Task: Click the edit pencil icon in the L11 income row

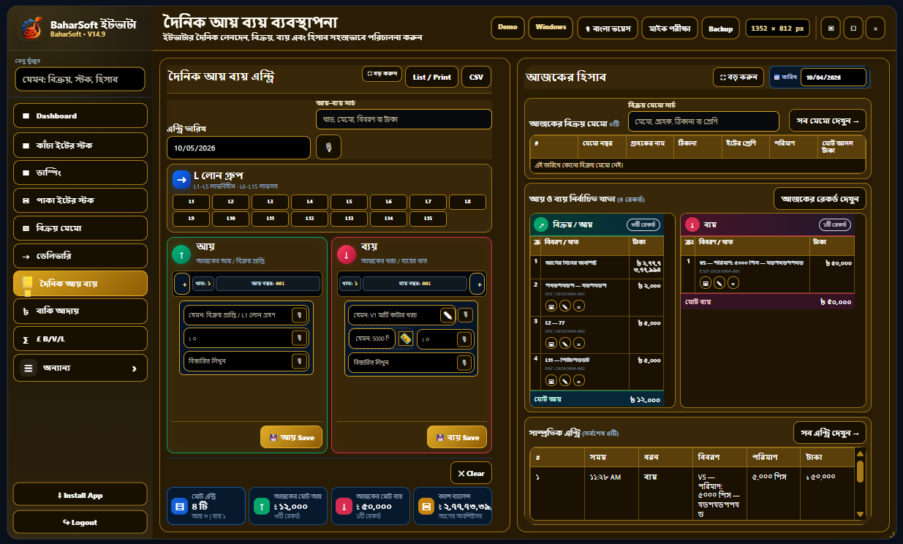Action: tap(565, 380)
